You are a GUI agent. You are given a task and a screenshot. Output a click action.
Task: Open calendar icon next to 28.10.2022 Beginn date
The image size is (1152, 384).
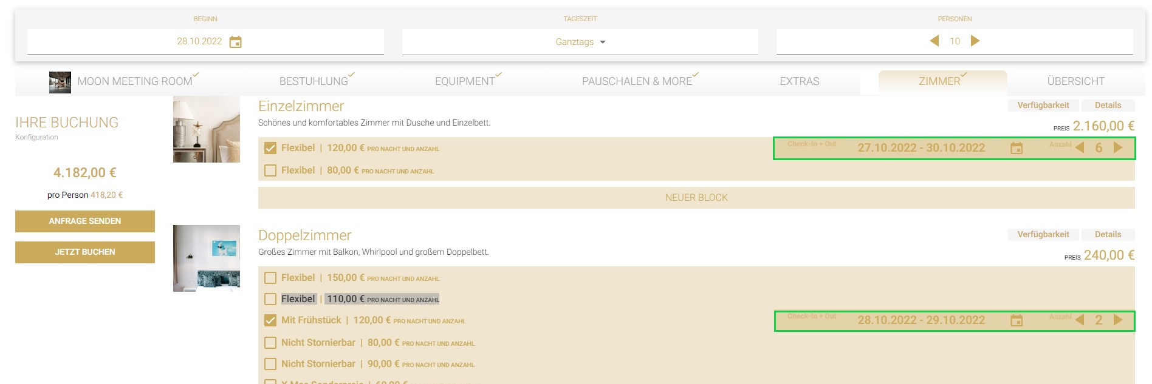coord(236,42)
